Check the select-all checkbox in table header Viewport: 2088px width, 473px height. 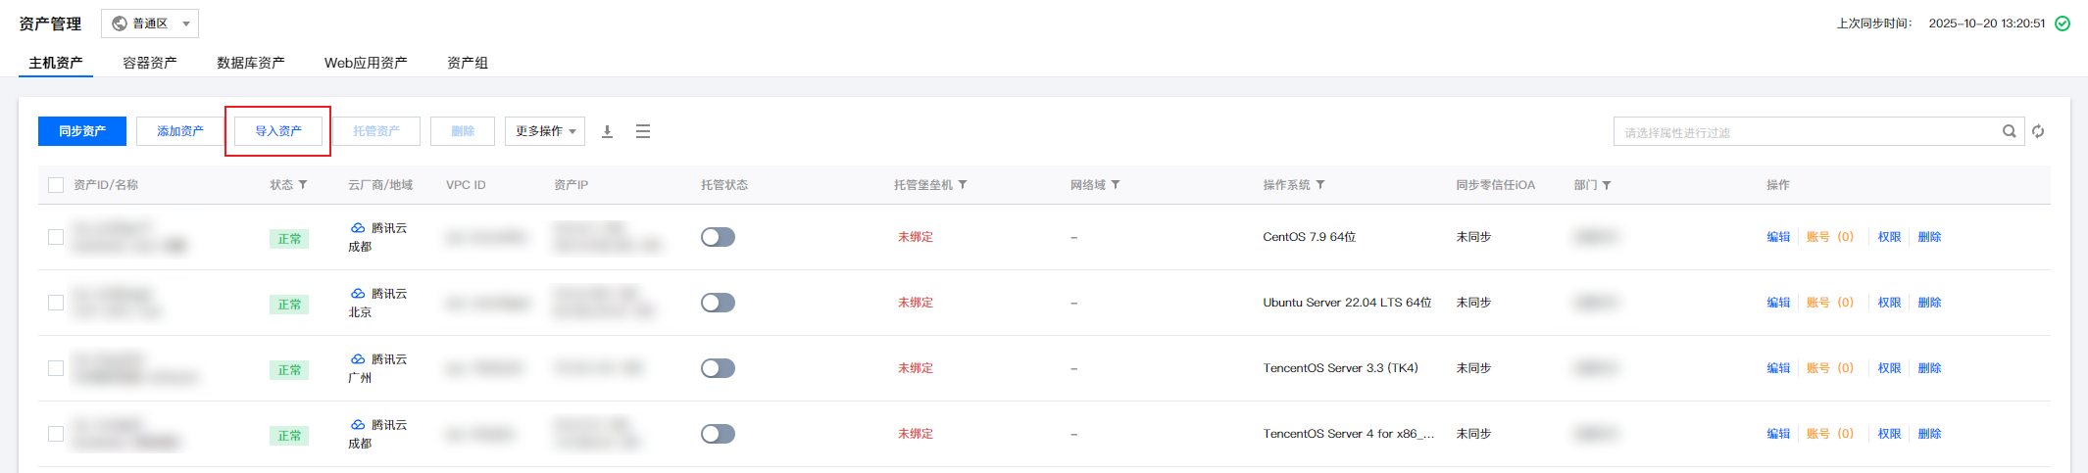coord(56,185)
